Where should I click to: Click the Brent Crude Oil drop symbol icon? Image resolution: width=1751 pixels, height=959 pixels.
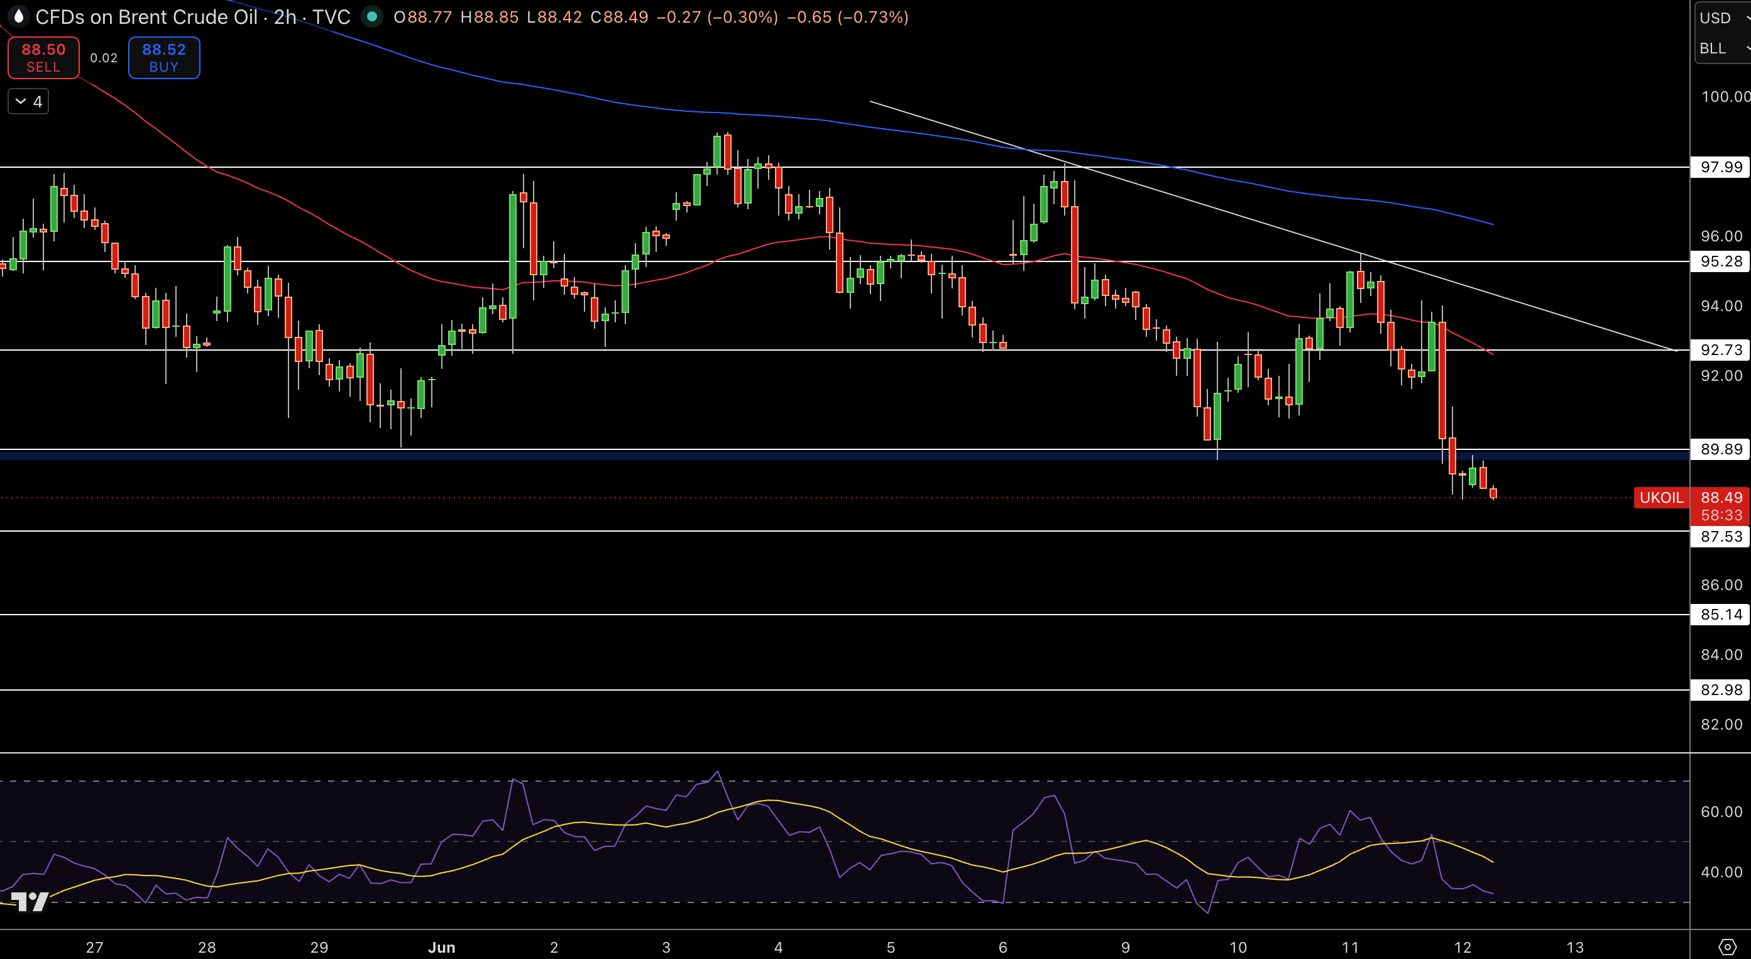[x=18, y=16]
